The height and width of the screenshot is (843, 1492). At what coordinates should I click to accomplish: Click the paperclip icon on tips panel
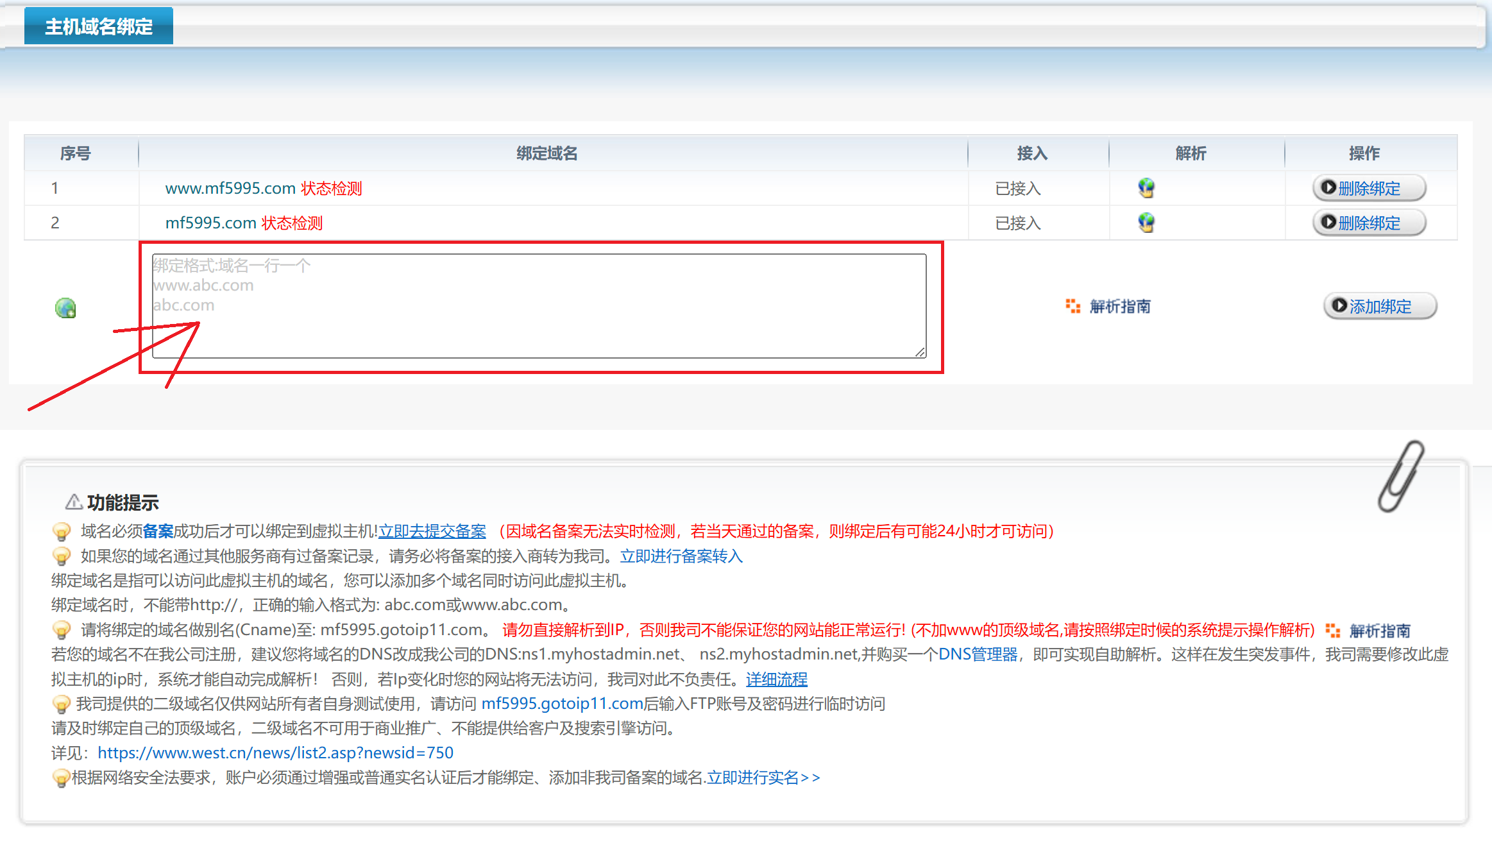pos(1402,476)
